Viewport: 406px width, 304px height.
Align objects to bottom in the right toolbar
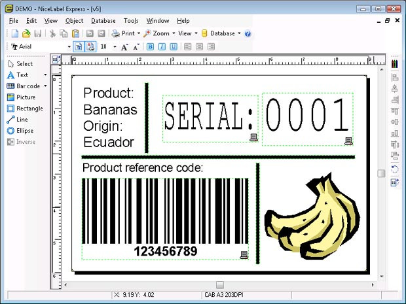click(395, 133)
